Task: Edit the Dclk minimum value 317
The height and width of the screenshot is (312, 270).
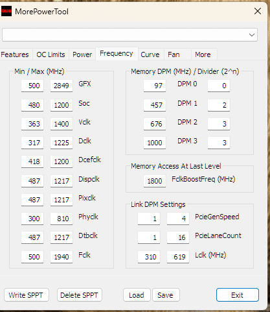Action: point(32,143)
